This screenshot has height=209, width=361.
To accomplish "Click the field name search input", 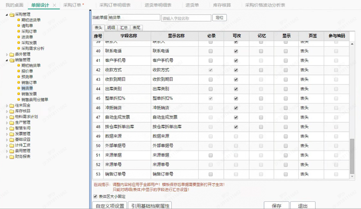I will click(x=186, y=18).
